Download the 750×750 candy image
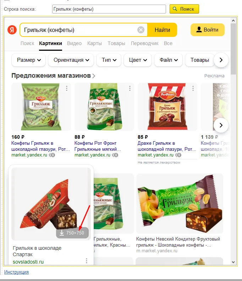The width and height of the screenshot is (242, 281). pos(72,233)
